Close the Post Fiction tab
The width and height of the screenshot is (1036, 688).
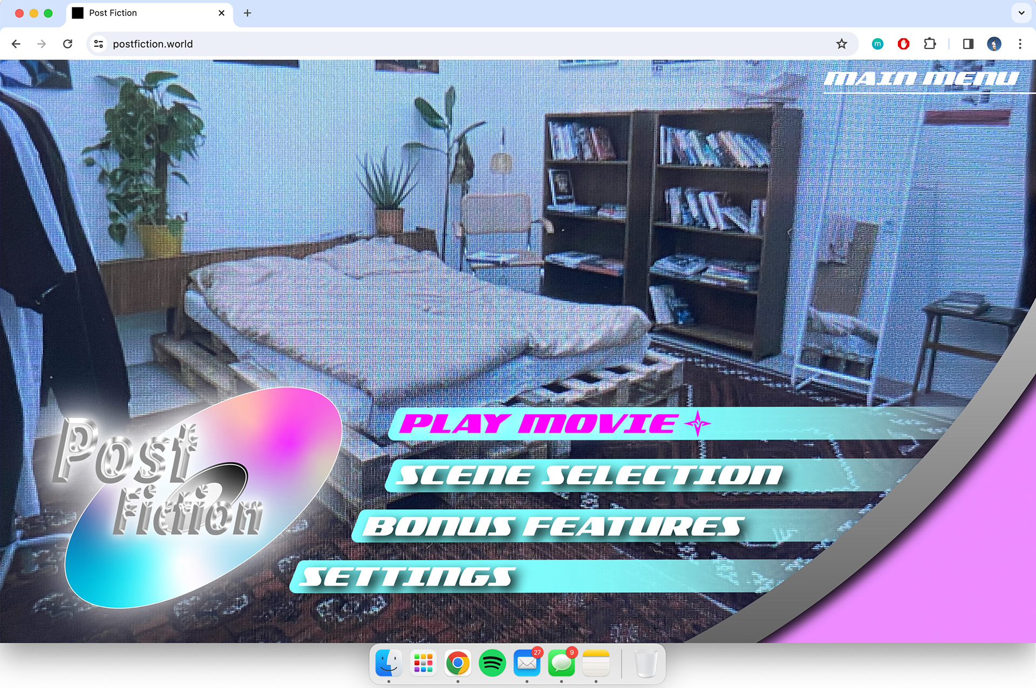pos(221,12)
